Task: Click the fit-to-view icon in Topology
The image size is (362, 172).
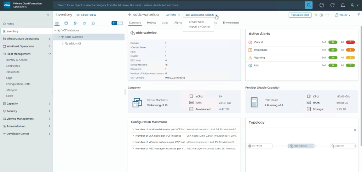Action: [355, 130]
